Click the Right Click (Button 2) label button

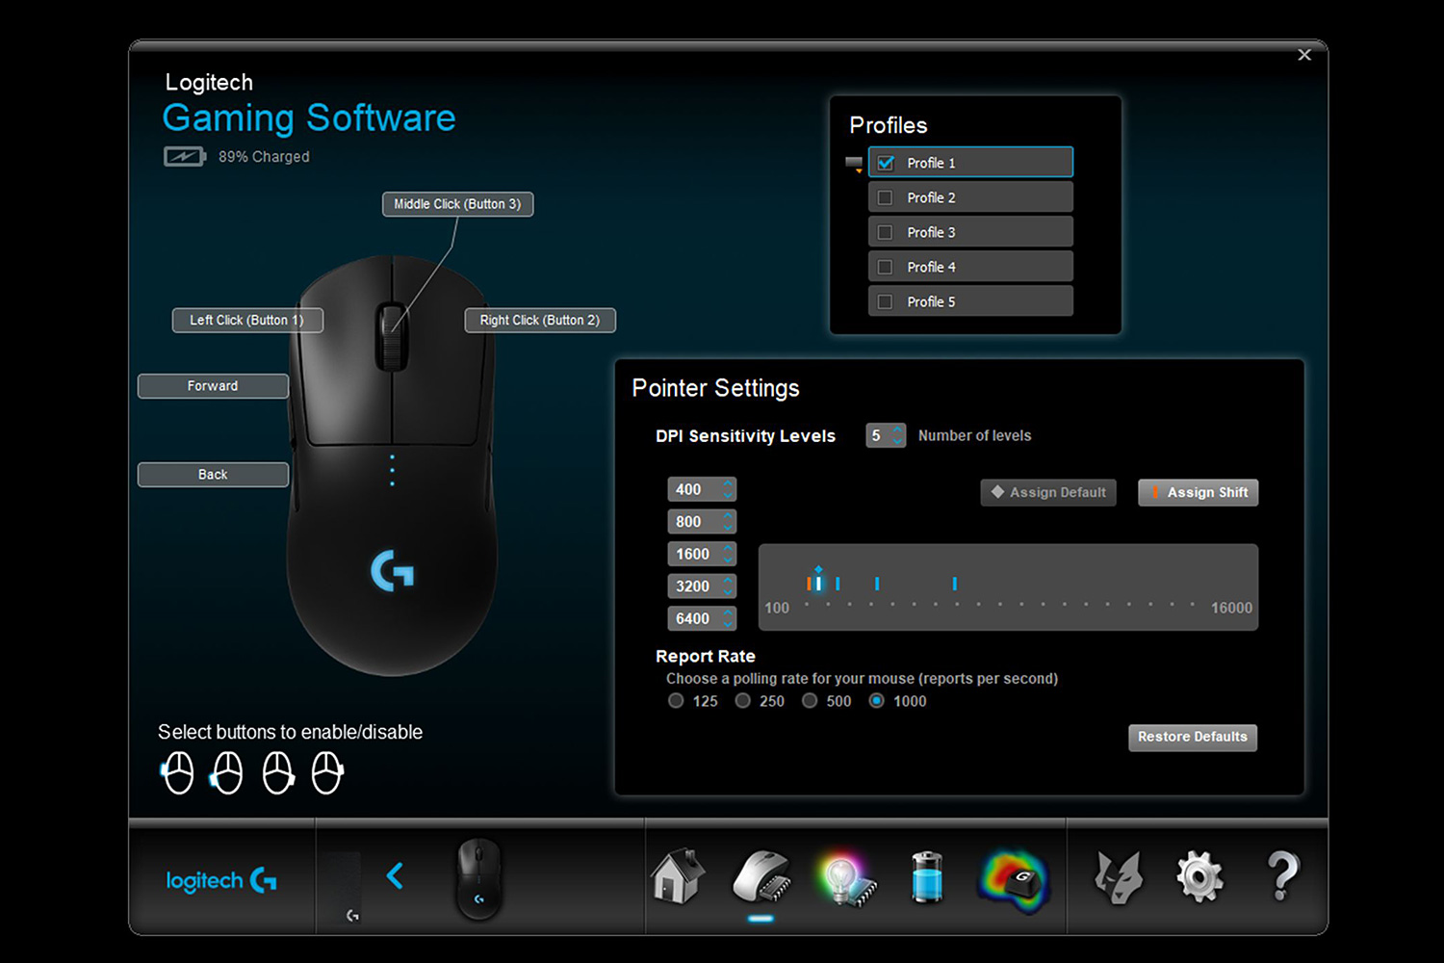(x=540, y=320)
